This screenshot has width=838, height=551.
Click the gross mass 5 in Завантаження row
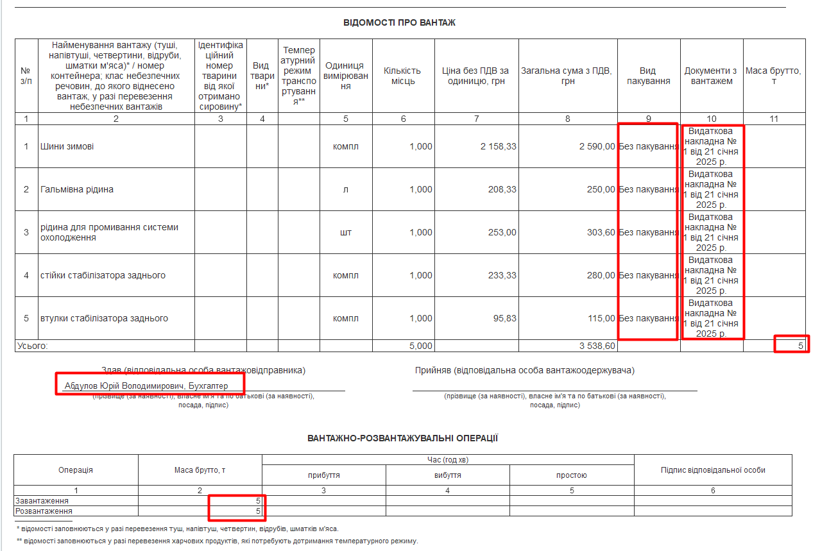click(258, 500)
